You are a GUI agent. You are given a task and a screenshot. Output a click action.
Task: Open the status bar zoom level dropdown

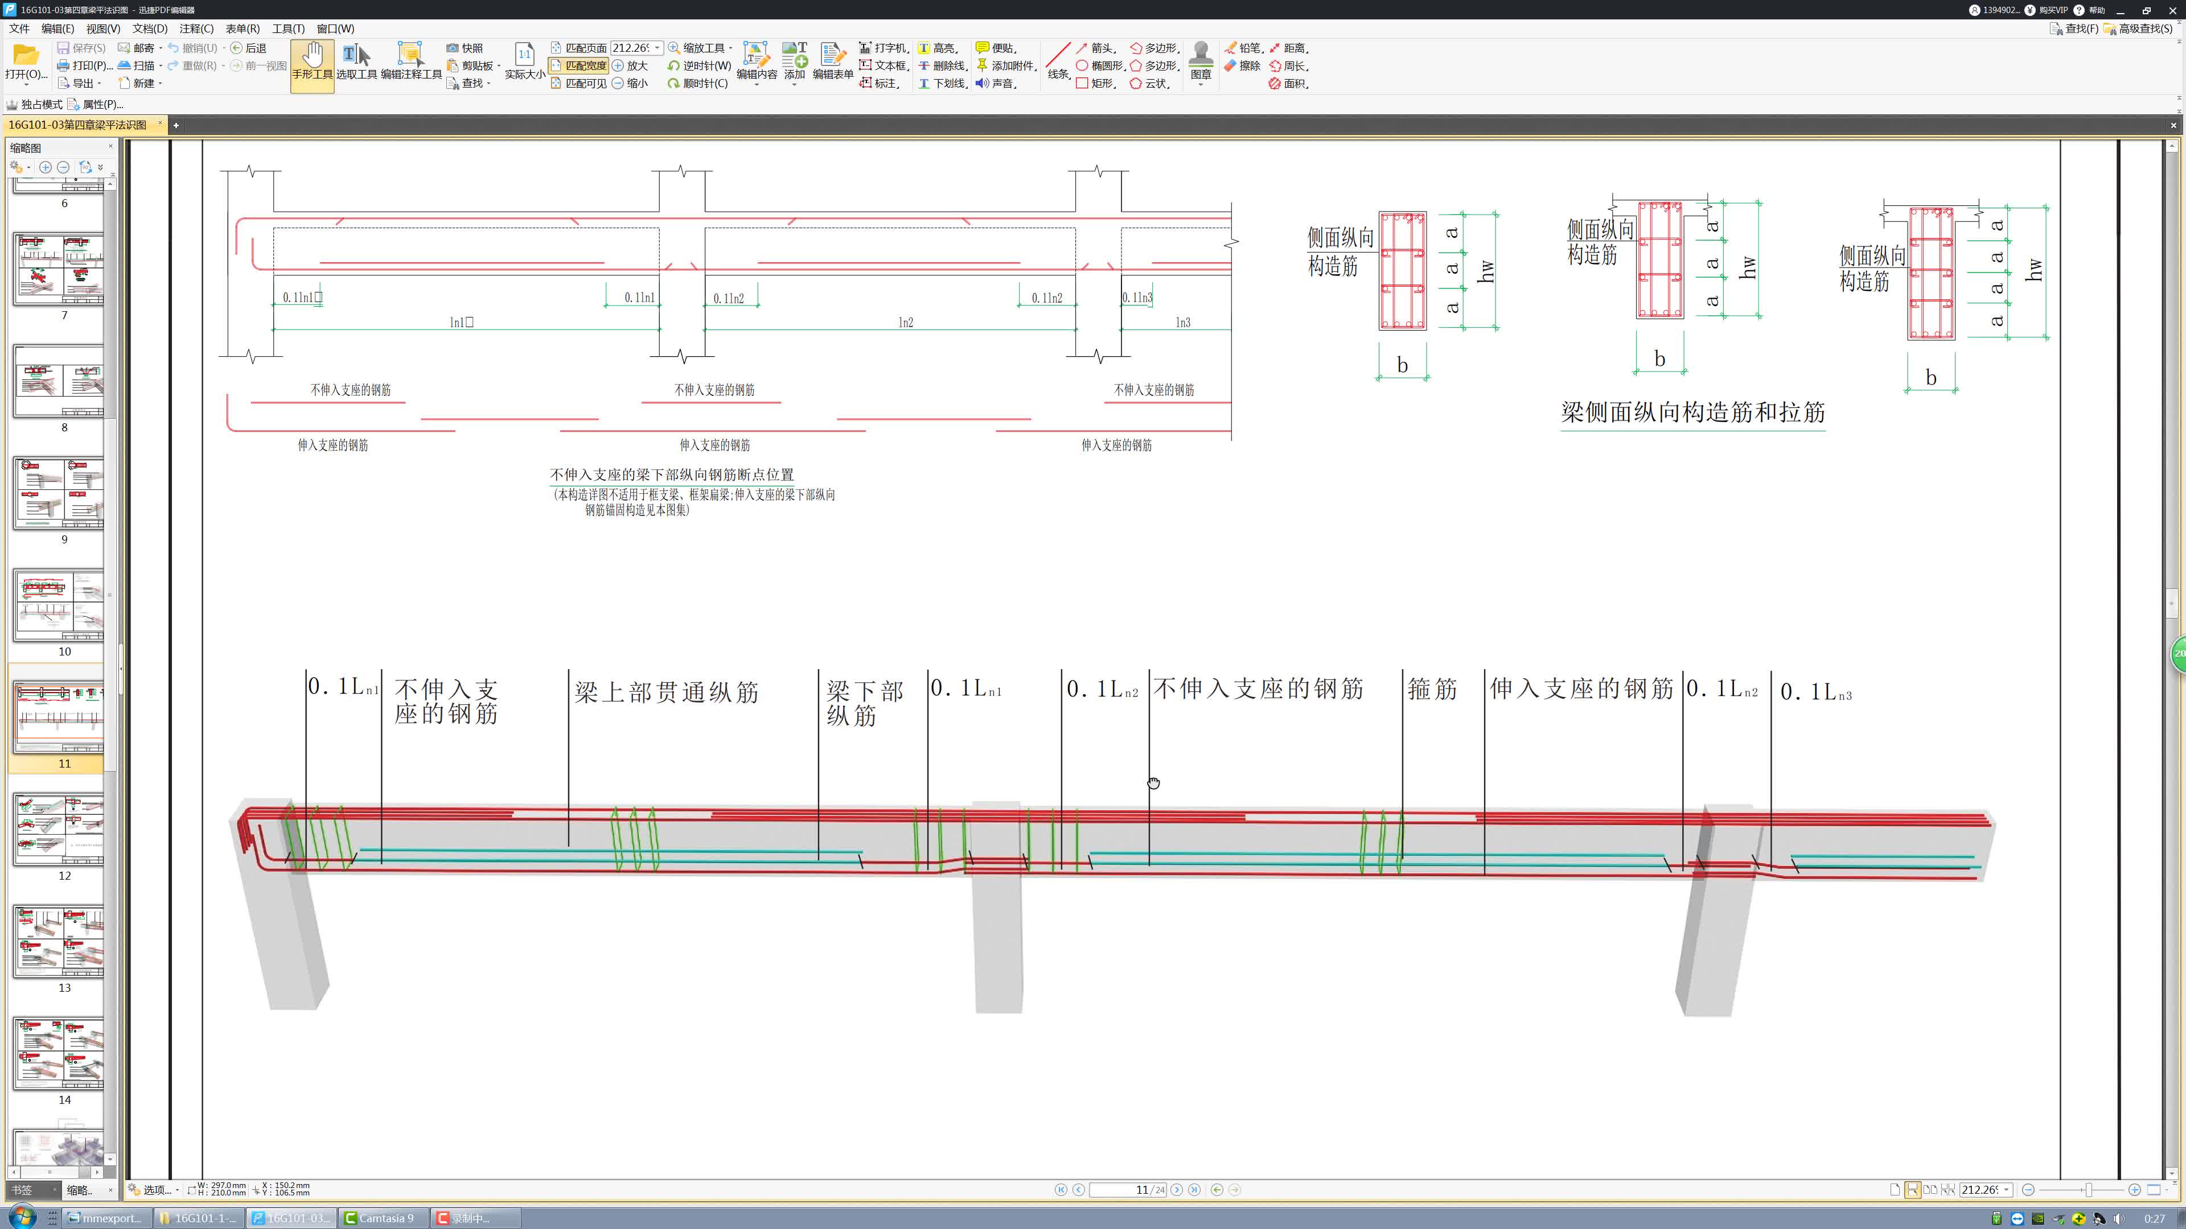2006,1190
